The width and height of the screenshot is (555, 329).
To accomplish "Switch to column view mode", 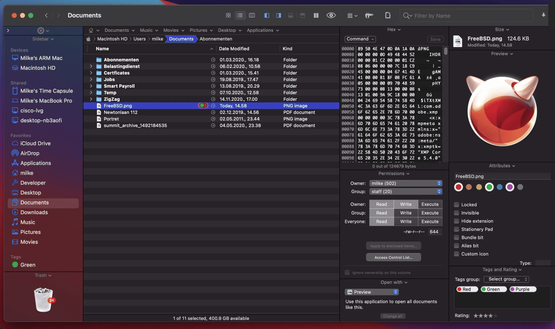I will point(252,15).
